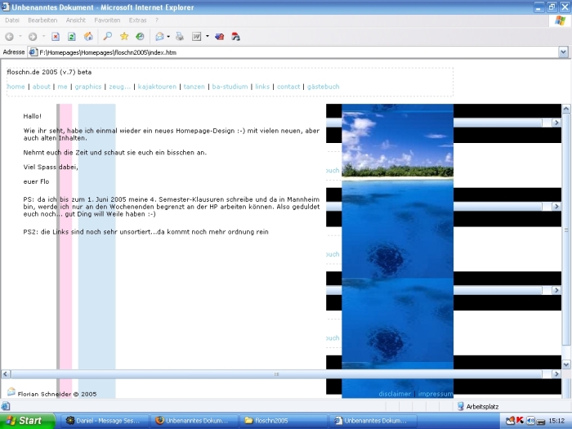
Task: Expand the Mail button dropdown arrow
Action: [x=168, y=37]
